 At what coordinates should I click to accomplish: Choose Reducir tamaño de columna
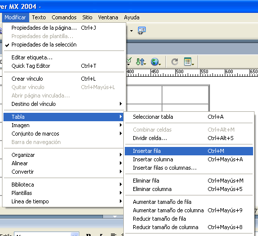tap(189, 227)
